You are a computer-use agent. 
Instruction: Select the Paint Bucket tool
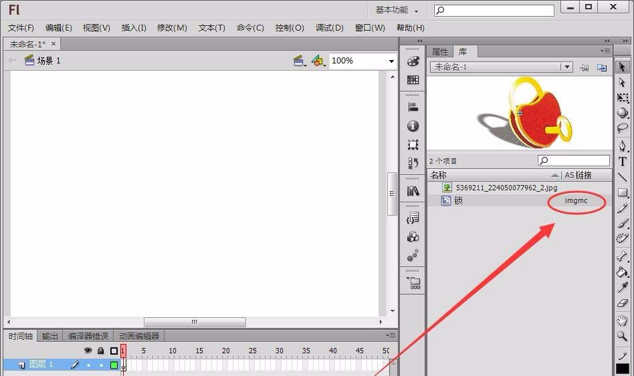[622, 272]
